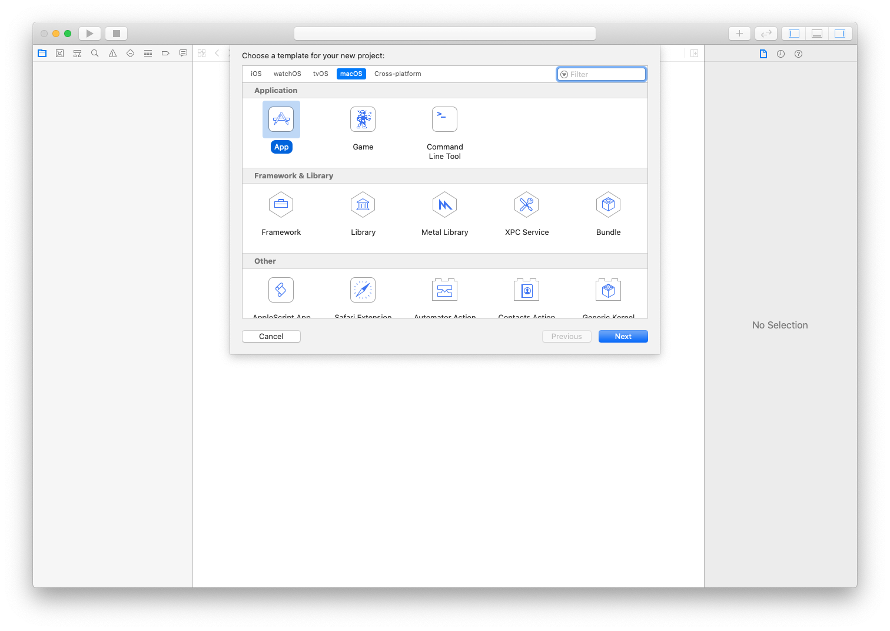Select the Generic Kernel template icon
The width and height of the screenshot is (890, 631).
tap(609, 290)
